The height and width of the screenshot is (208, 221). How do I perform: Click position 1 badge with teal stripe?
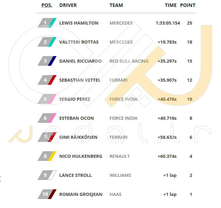click(47, 23)
